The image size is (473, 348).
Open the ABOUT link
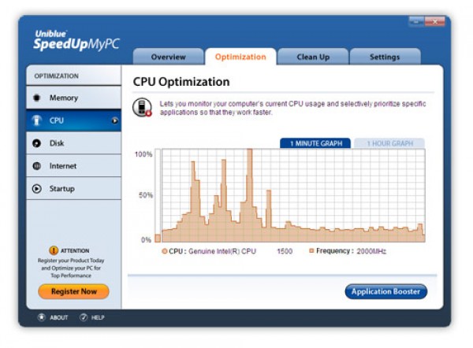[x=59, y=317]
